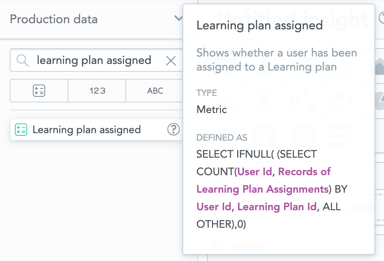Image resolution: width=384 pixels, height=261 pixels.
Task: Open the User Id link inside COUNT
Action: [255, 172]
